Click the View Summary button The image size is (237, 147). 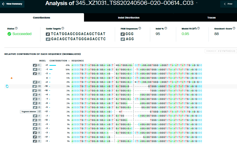pos(12,4)
